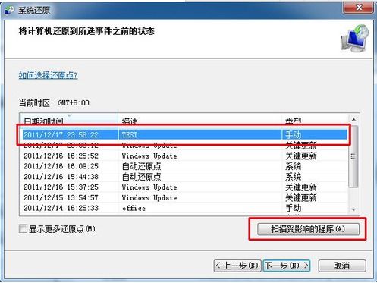The height and width of the screenshot is (283, 377).
Task: Select the TEST manual restore point row
Action: [x=184, y=134]
